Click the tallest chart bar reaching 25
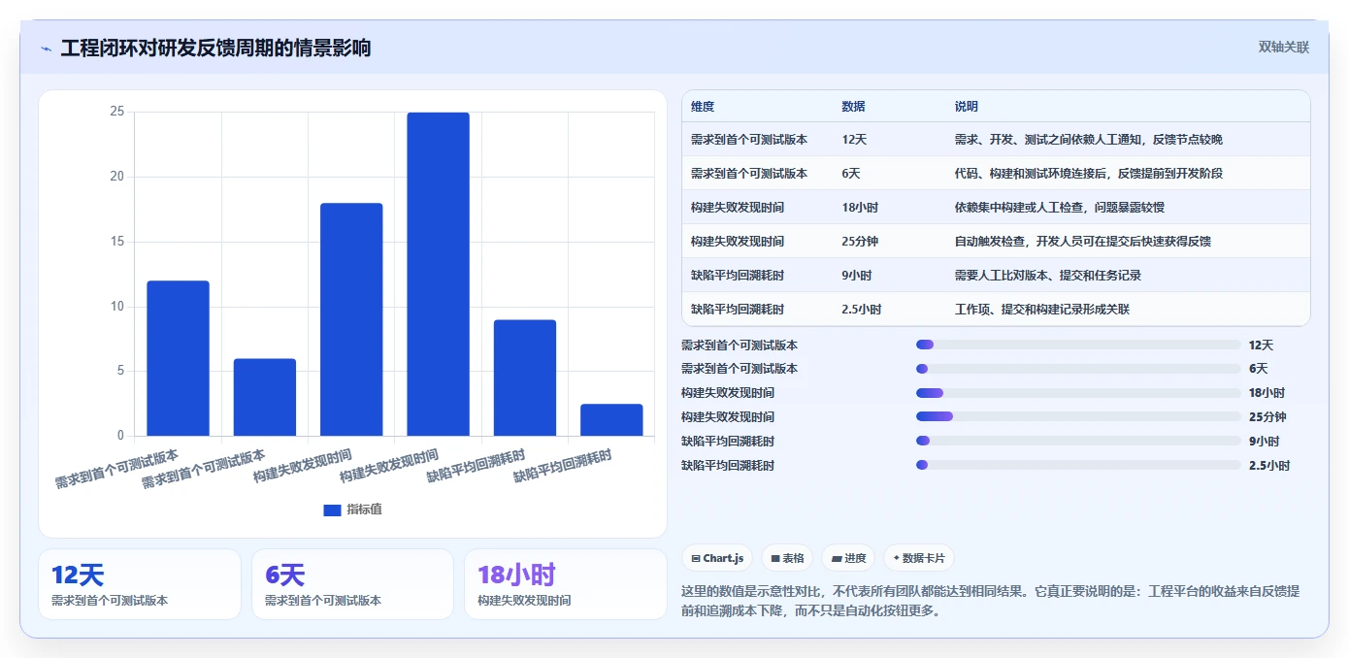The height and width of the screenshot is (658, 1349). tap(438, 274)
